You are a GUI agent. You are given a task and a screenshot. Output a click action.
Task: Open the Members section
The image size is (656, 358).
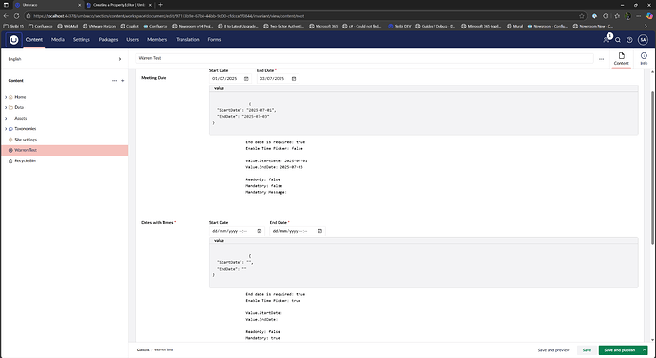tap(157, 40)
